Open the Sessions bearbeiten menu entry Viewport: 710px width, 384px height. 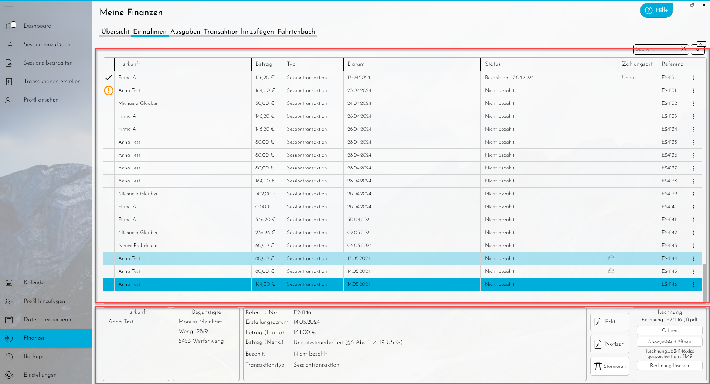click(46, 63)
